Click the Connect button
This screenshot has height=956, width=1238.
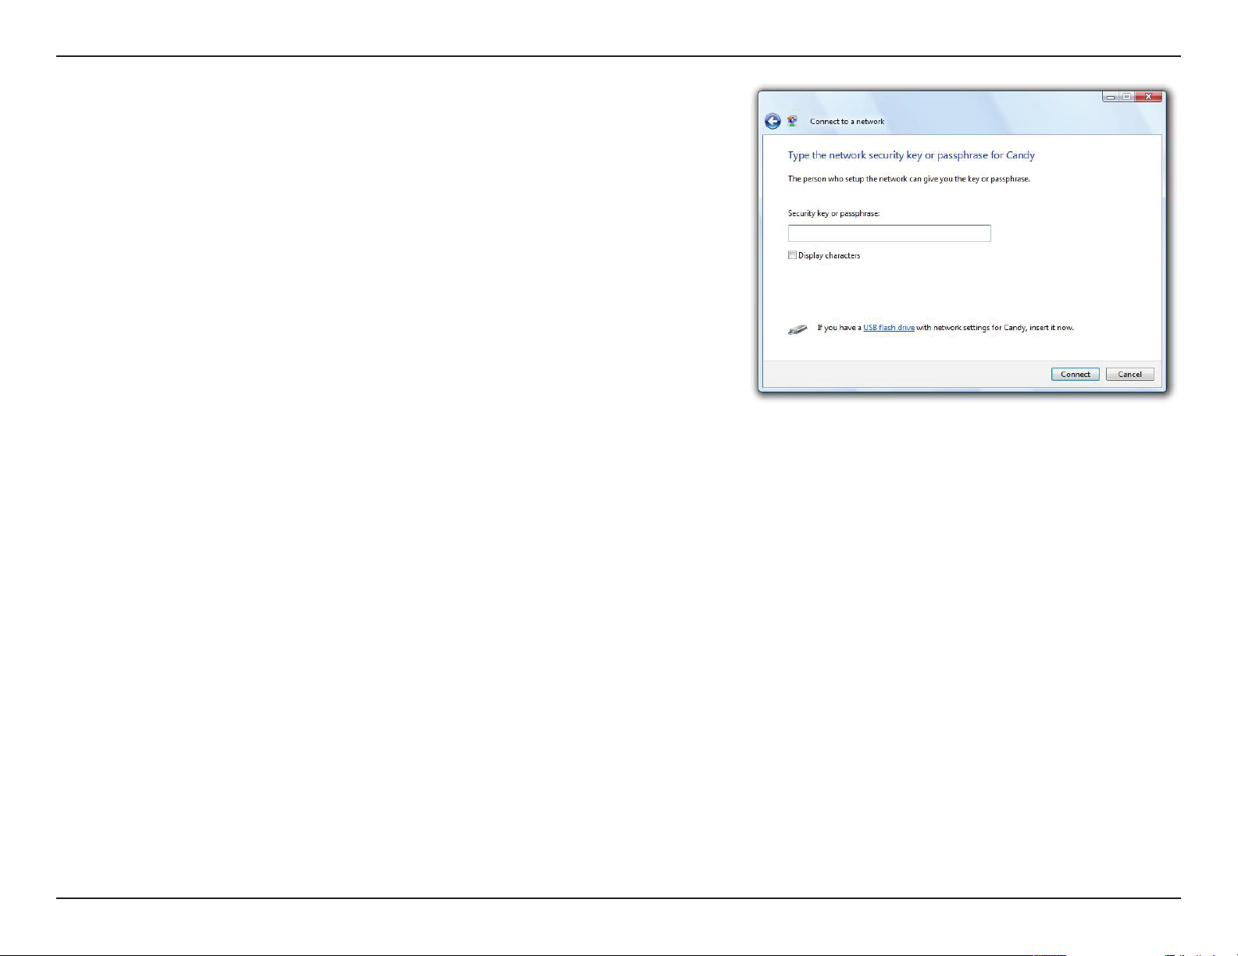[x=1075, y=375]
